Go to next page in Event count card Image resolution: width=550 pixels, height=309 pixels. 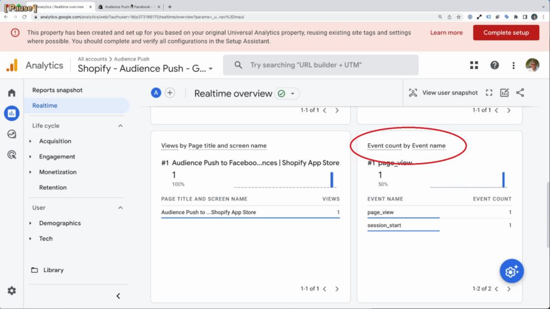509,289
